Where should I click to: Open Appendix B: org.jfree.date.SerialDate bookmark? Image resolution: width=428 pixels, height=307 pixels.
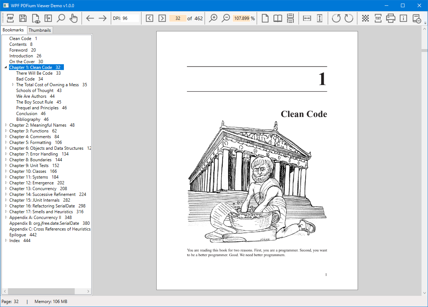click(x=49, y=223)
